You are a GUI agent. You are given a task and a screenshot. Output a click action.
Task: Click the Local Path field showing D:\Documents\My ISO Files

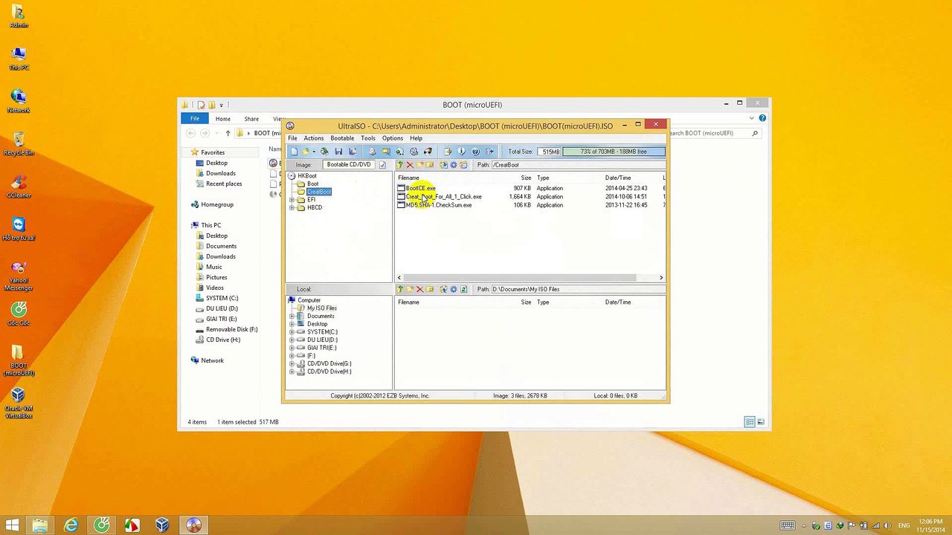(577, 289)
